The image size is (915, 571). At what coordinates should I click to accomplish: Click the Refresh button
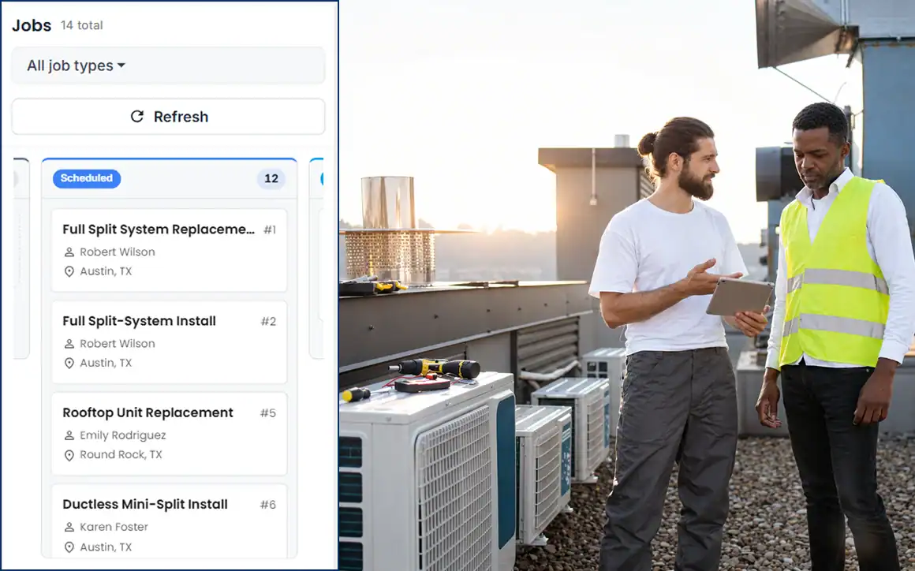click(x=168, y=117)
